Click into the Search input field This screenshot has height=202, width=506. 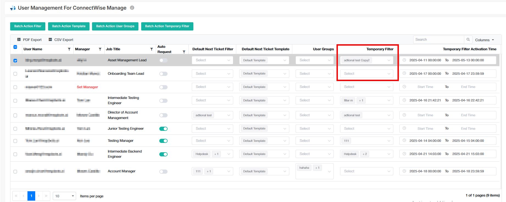click(438, 40)
